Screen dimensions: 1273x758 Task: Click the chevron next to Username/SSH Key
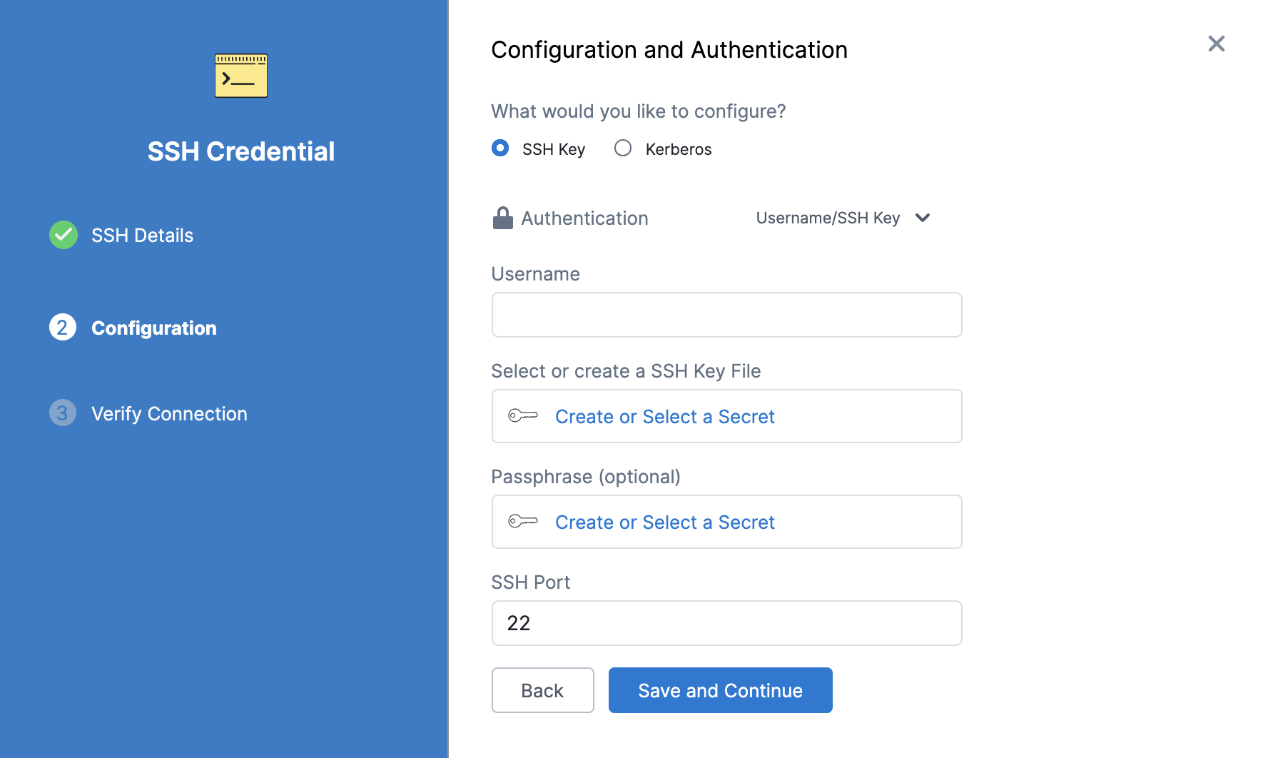923,218
